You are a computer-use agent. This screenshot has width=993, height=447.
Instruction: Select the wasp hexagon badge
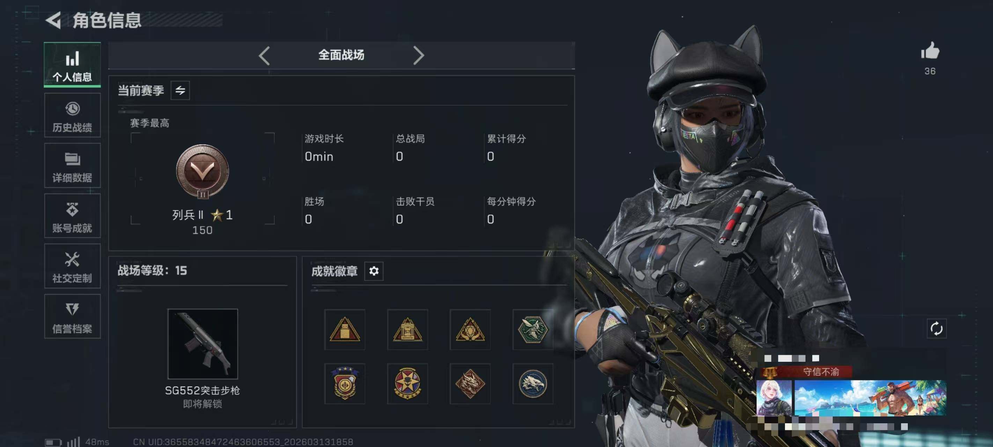point(533,330)
